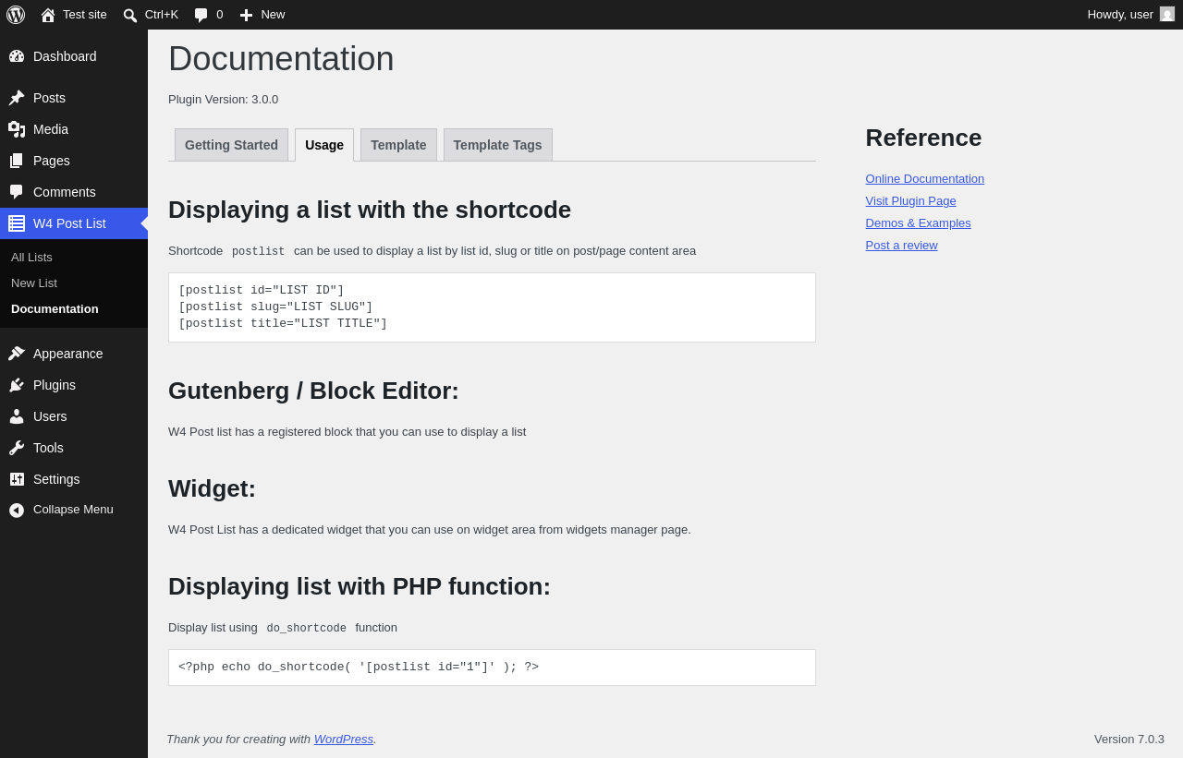This screenshot has width=1183, height=758.
Task: Click the Test site name in admin bar
Action: point(85,15)
